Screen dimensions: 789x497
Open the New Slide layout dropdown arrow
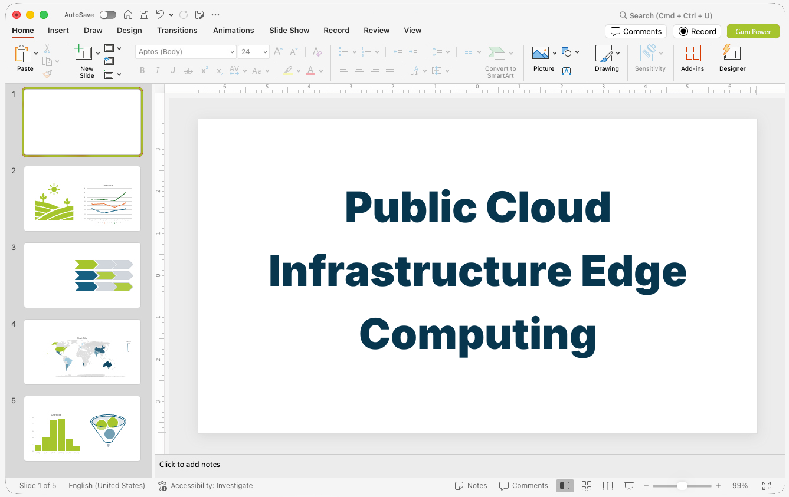98,53
